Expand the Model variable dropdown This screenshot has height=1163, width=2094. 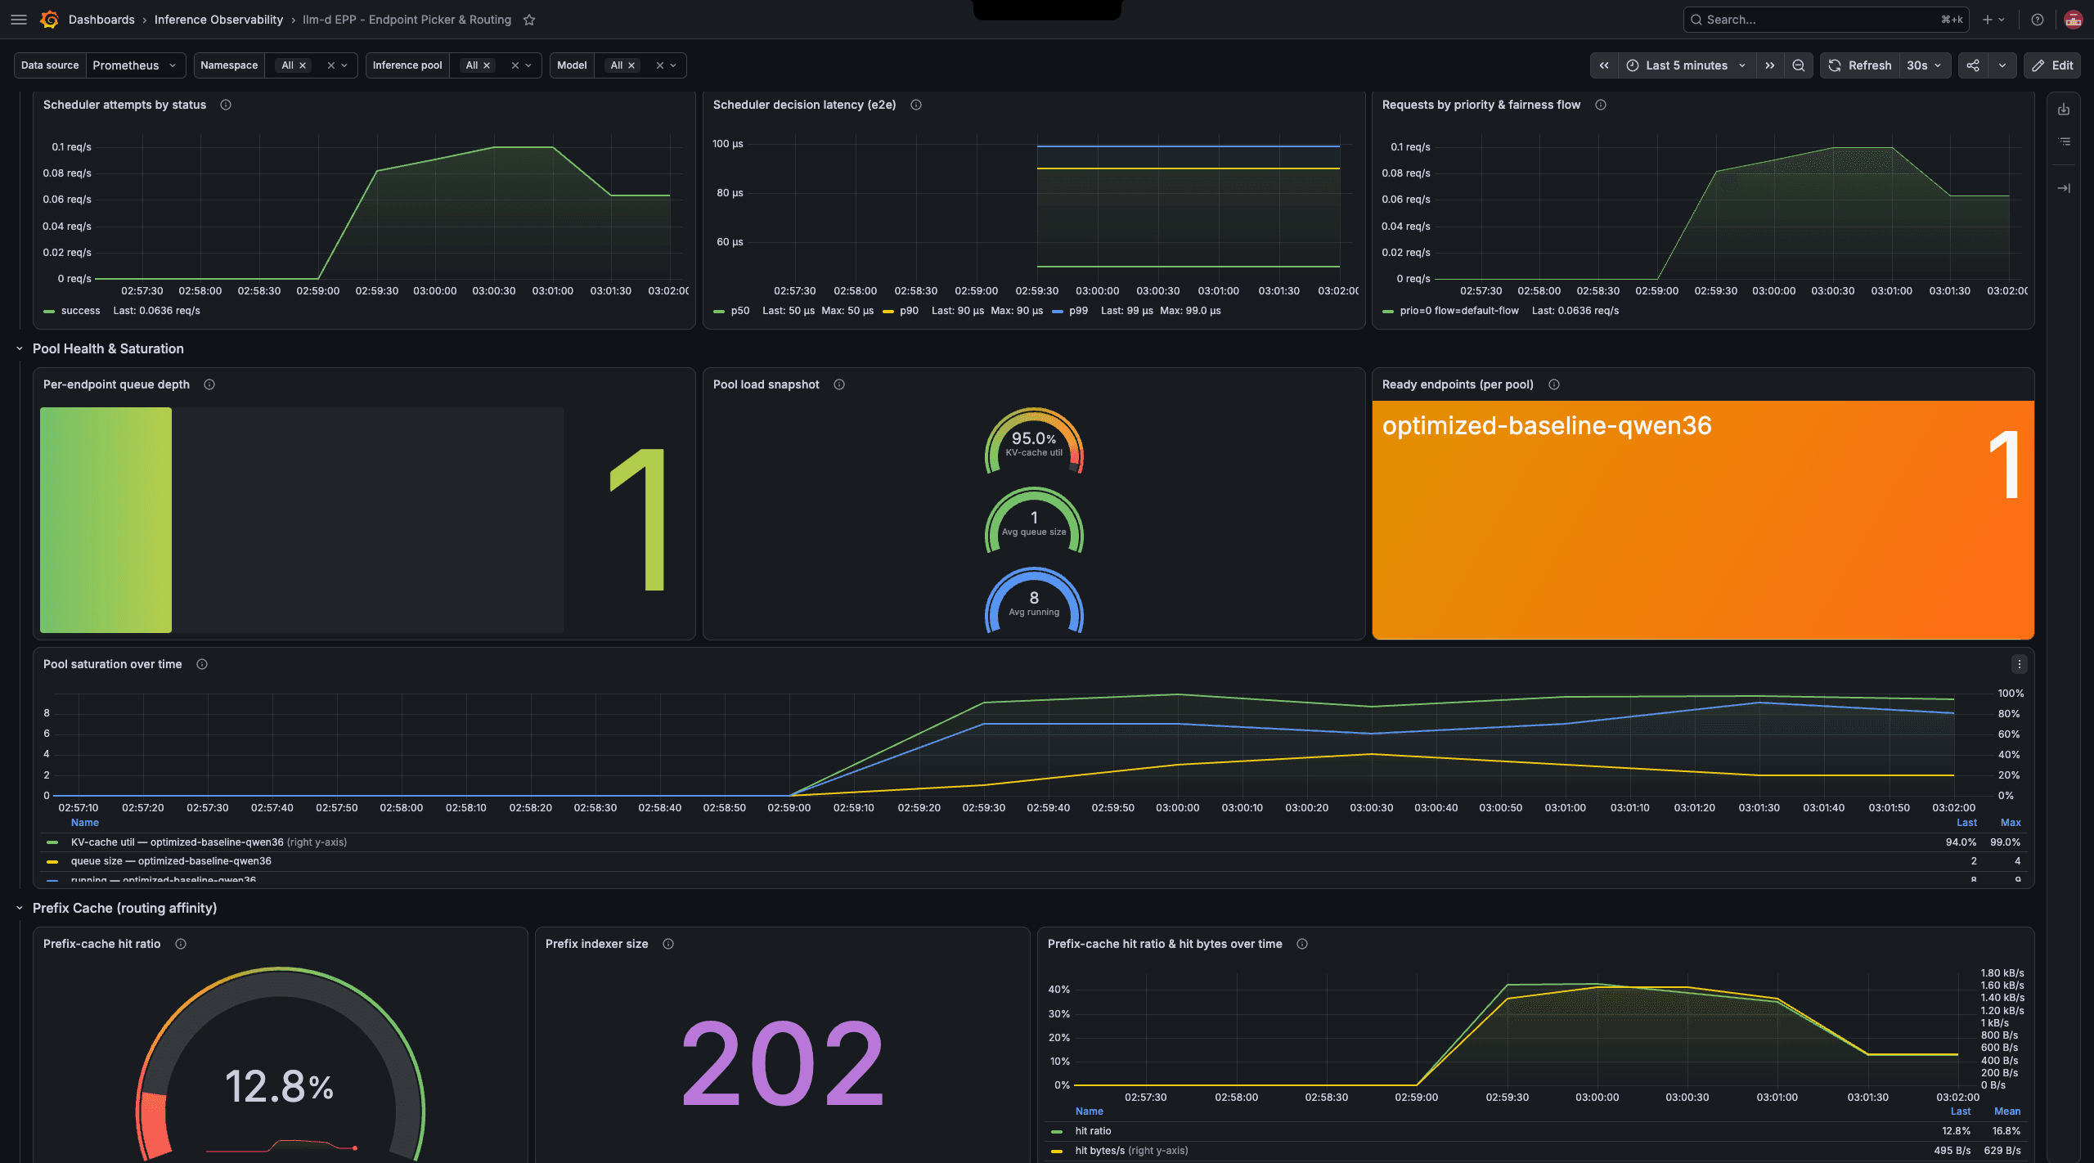tap(673, 65)
